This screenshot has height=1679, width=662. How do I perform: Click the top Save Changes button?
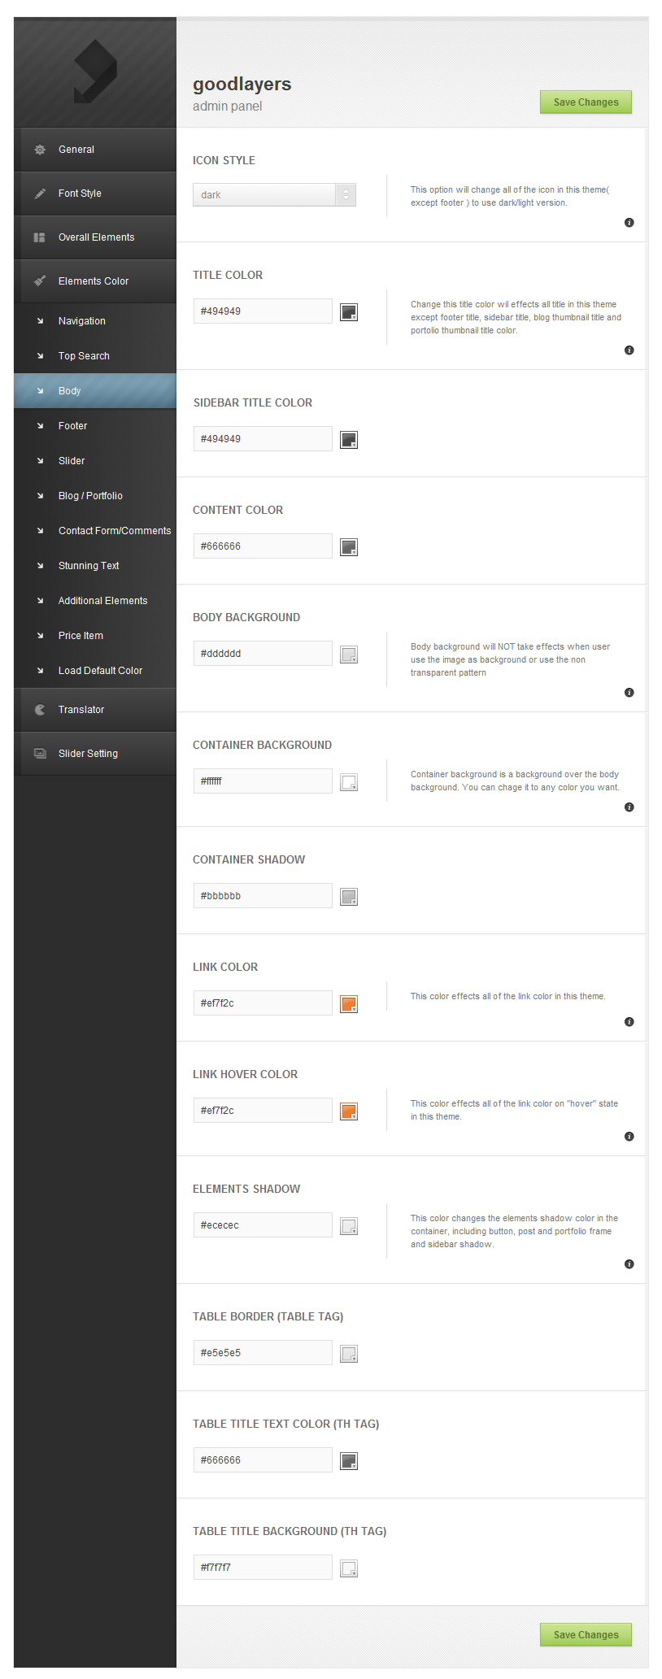586,102
